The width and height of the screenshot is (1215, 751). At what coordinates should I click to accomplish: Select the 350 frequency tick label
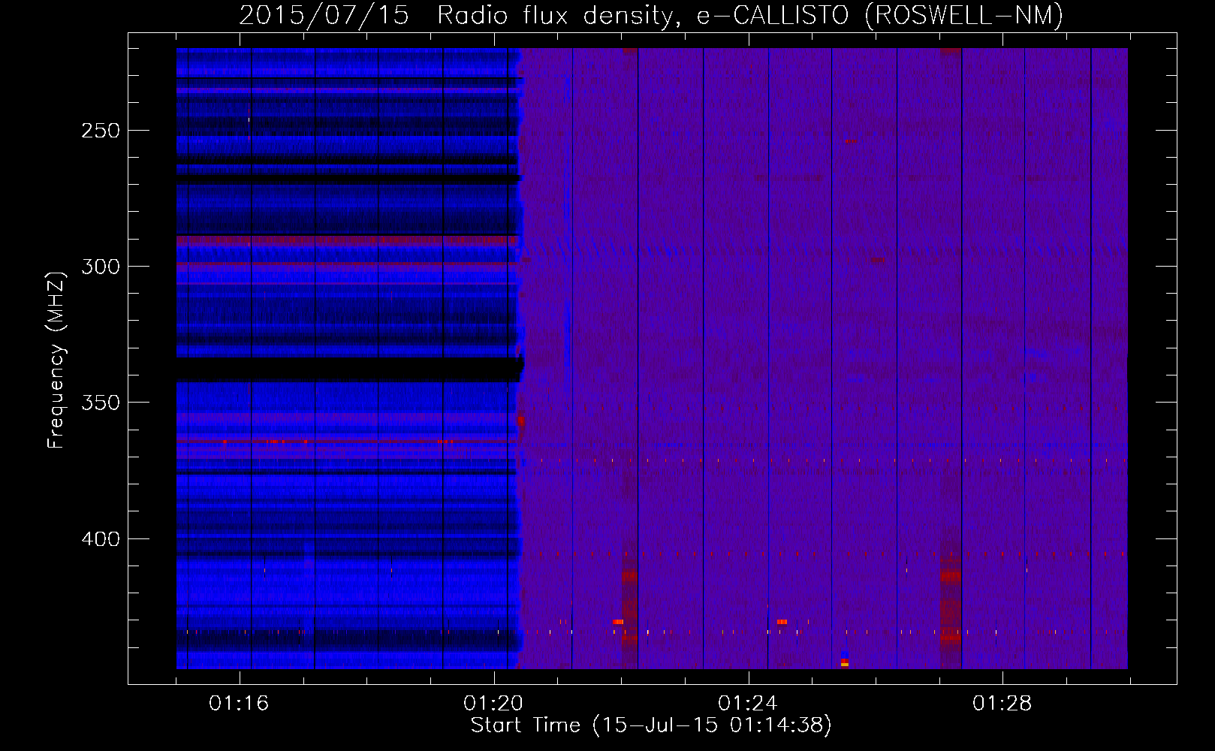tap(101, 403)
